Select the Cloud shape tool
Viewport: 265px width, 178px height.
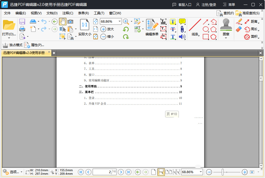pos(213,37)
